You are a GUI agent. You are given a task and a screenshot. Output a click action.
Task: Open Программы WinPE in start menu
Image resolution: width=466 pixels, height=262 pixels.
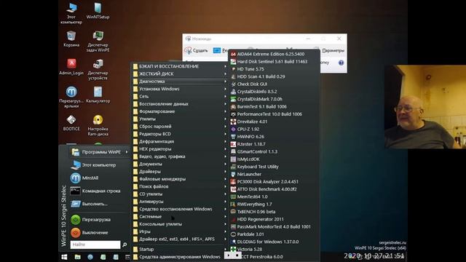(x=100, y=152)
